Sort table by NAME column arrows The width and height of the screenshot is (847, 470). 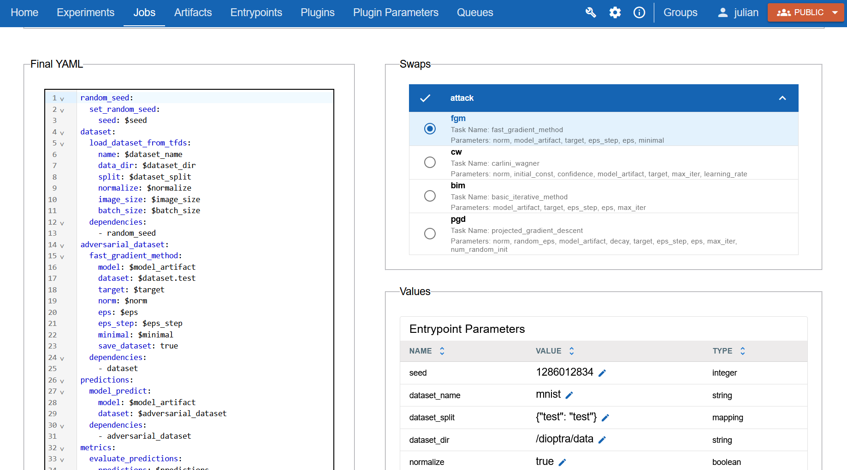tap(442, 351)
